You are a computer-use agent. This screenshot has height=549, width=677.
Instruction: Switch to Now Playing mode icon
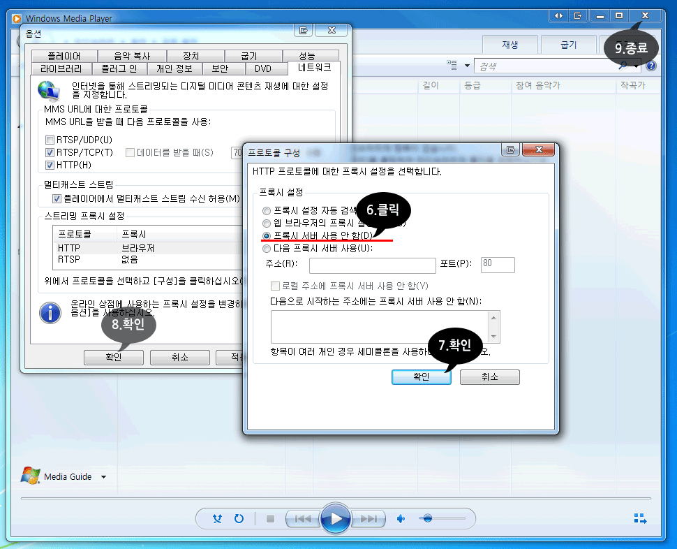click(x=640, y=518)
